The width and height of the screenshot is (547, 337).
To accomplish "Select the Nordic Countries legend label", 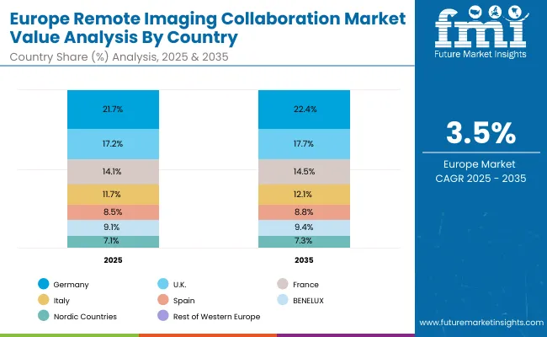I will click(85, 317).
